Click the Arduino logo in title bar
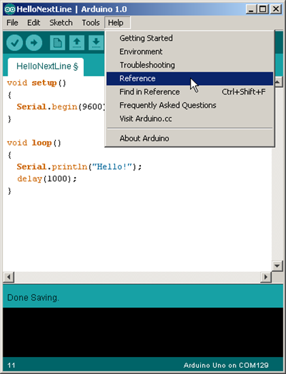The width and height of the screenshot is (286, 374). [10, 10]
